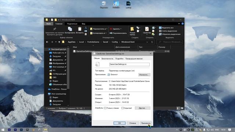The height and width of the screenshot is (132, 235).
Task: Click the OK button in properties dialog
Action: pos(119,123)
